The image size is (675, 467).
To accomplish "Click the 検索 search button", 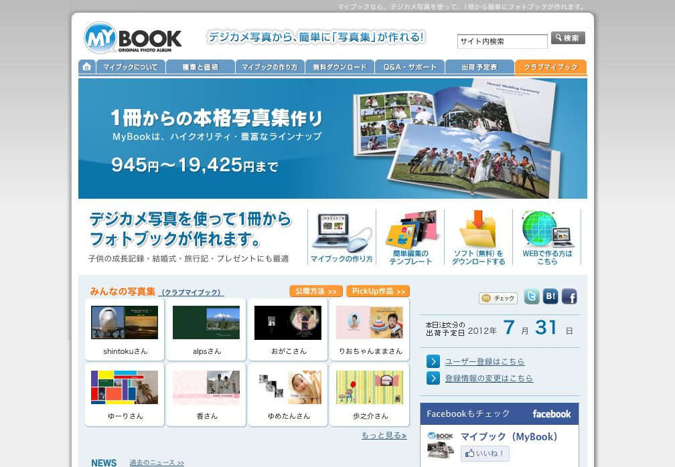I will coord(568,38).
